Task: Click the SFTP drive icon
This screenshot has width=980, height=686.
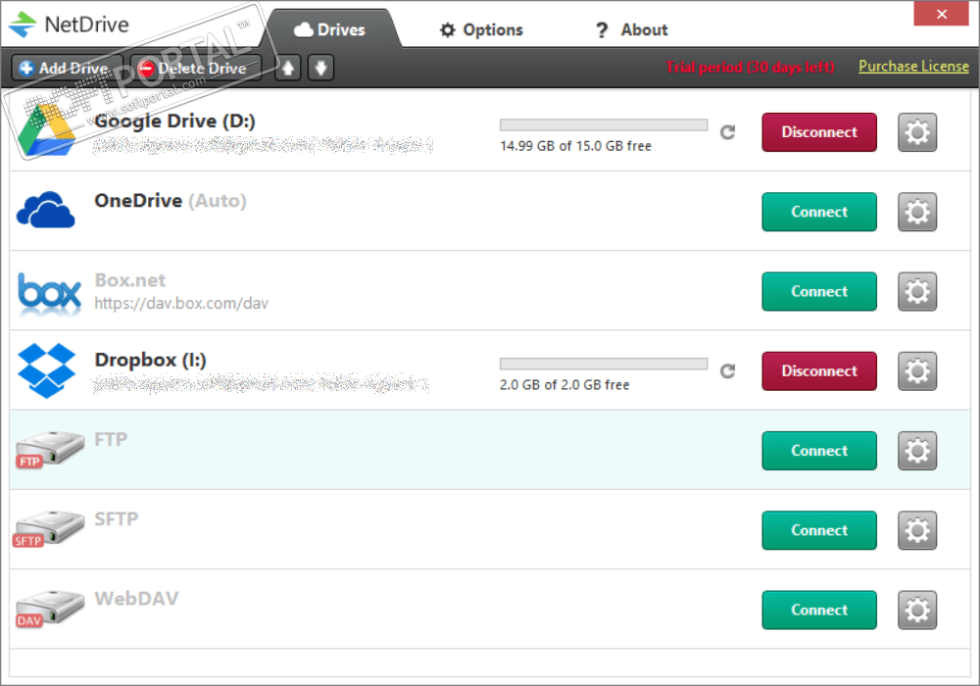Action: tap(48, 529)
